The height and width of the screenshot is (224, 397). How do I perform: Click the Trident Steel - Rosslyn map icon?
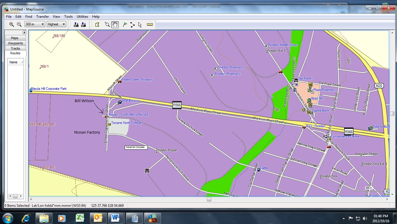[x=120, y=81]
